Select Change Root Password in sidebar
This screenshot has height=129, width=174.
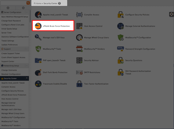pyautogui.click(x=11, y=21)
